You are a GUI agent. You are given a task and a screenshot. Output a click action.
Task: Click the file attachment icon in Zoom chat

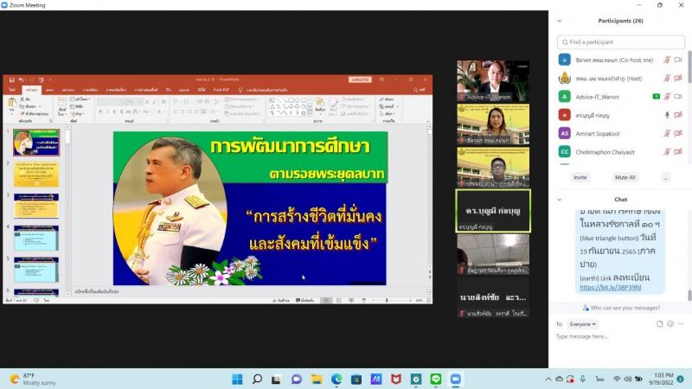[659, 323]
